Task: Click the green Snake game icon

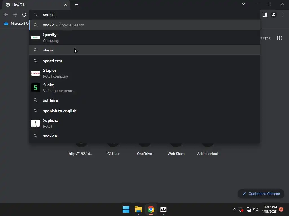Action: point(36,88)
